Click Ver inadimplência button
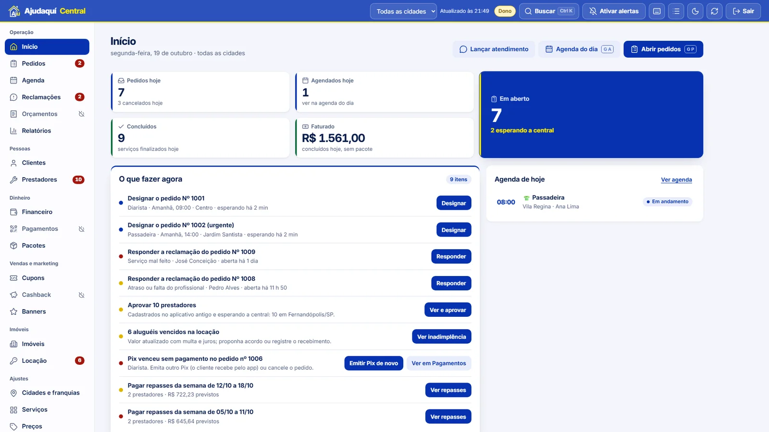769x432 pixels. tap(442, 336)
